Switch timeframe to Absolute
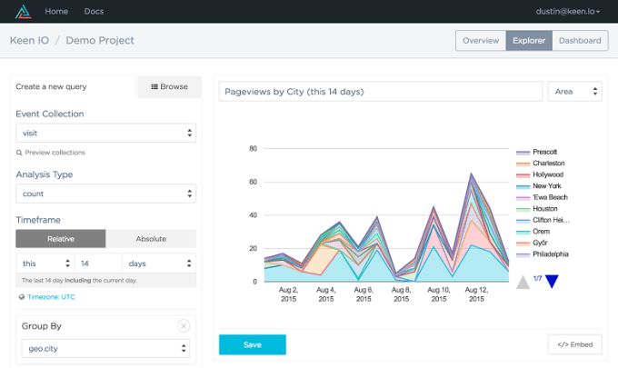618x368 pixels. click(151, 239)
